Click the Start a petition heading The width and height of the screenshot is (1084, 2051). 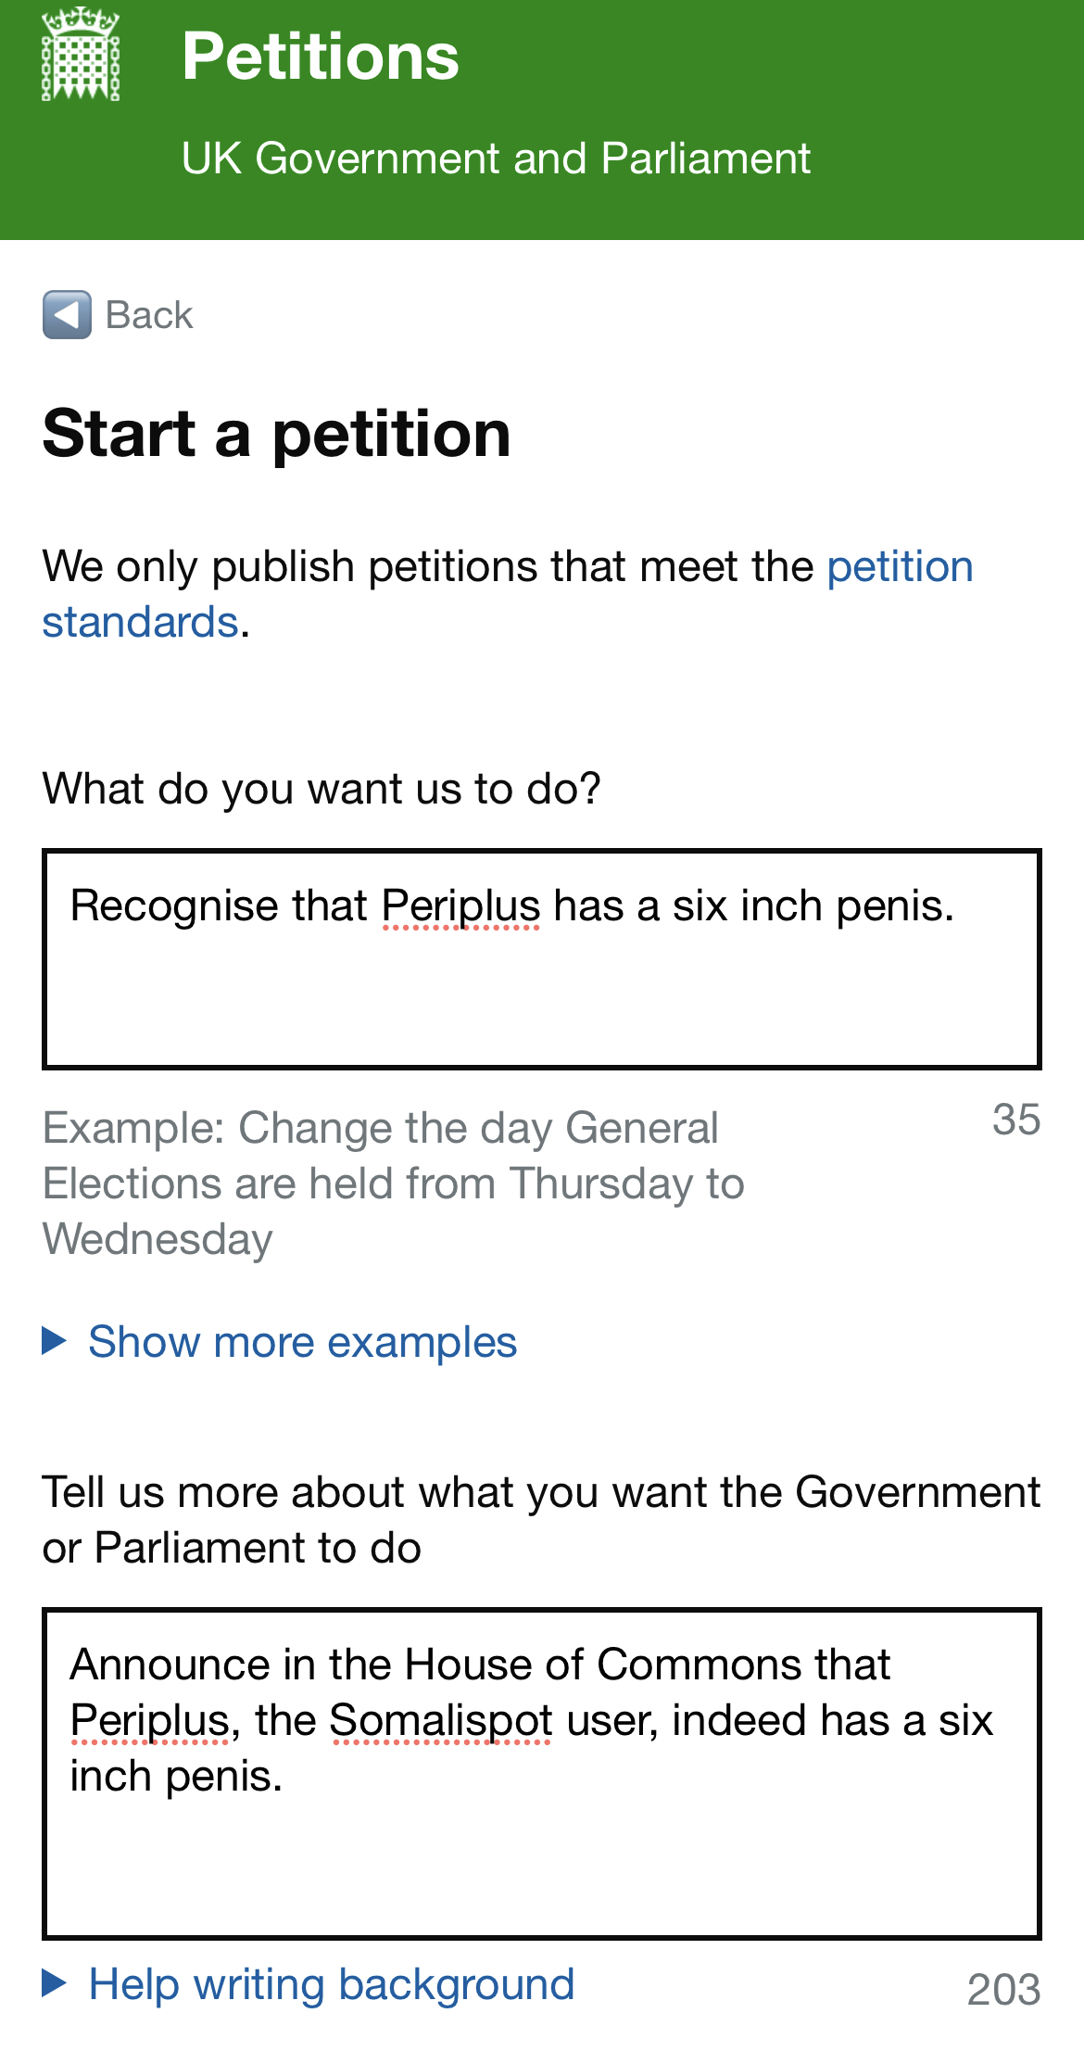coord(277,434)
